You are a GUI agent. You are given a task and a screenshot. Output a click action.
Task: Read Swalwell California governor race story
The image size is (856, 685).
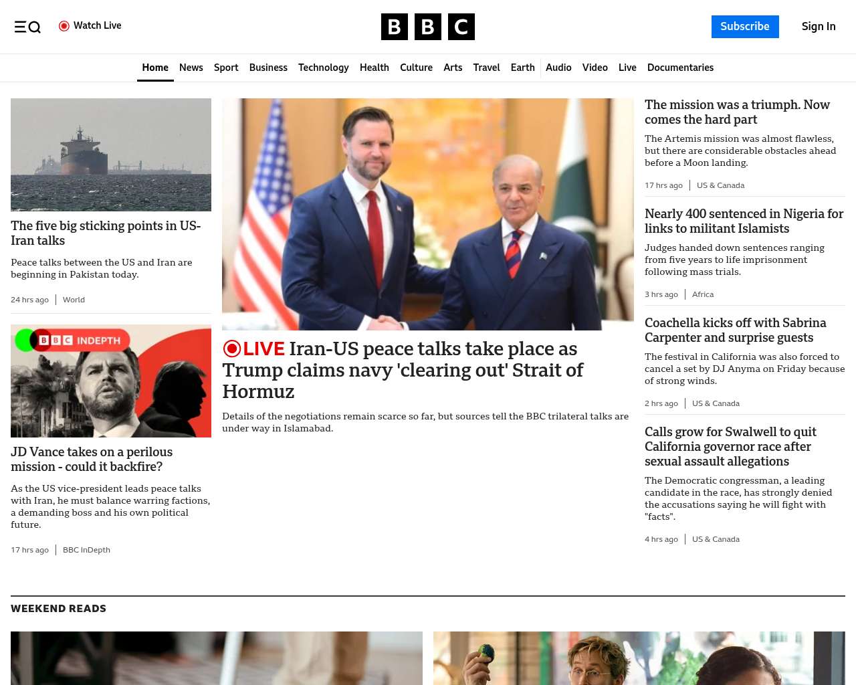(730, 447)
